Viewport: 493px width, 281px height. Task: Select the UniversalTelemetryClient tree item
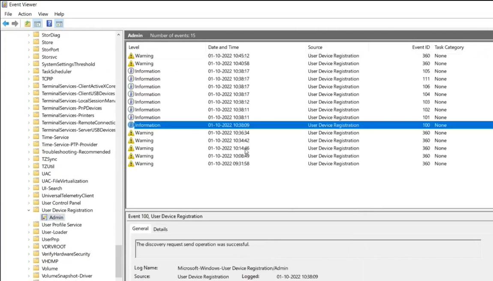(x=68, y=195)
